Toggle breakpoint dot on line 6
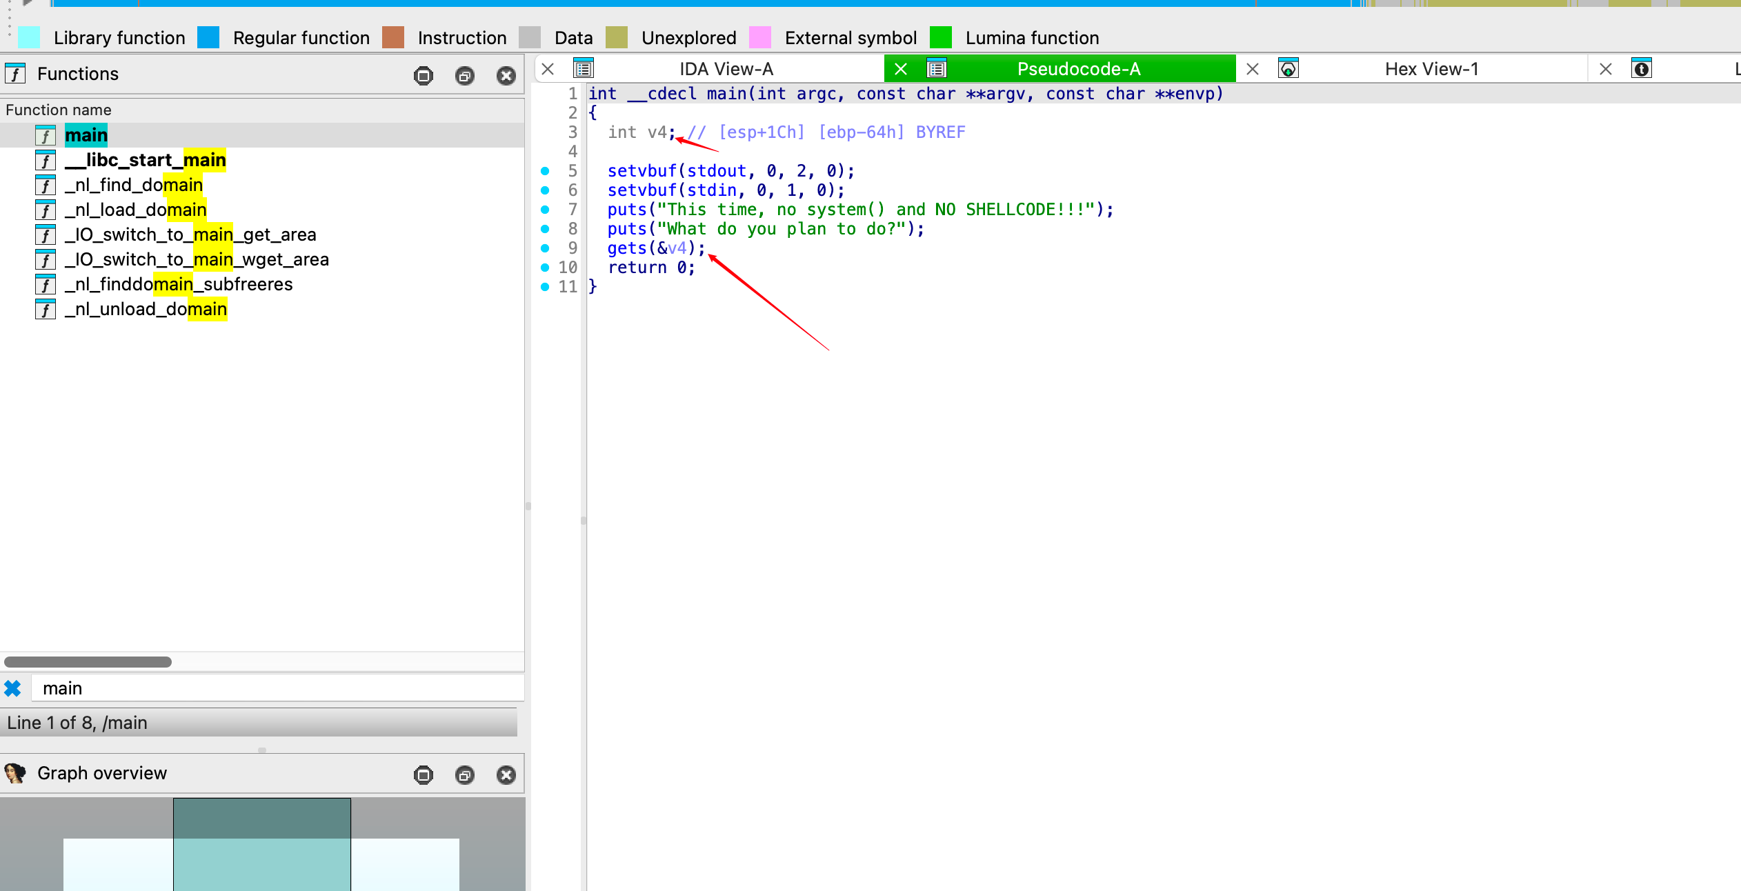The height and width of the screenshot is (891, 1741). point(545,190)
